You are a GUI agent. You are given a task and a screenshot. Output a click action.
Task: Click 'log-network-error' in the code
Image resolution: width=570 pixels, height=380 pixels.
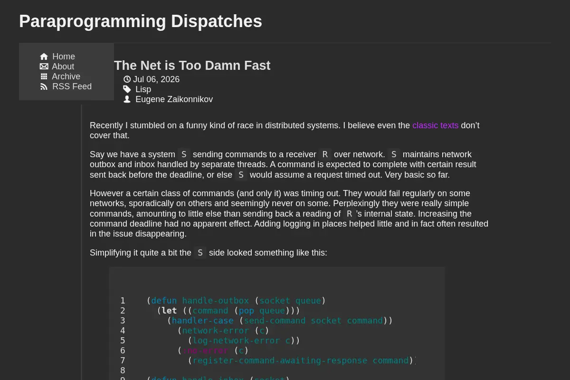tap(236, 341)
